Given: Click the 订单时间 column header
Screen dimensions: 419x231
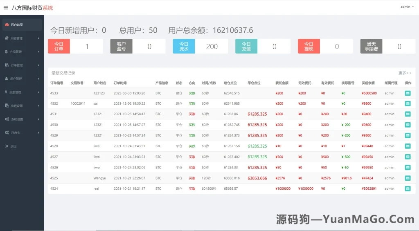Looking at the screenshot, I should click(x=120, y=83).
